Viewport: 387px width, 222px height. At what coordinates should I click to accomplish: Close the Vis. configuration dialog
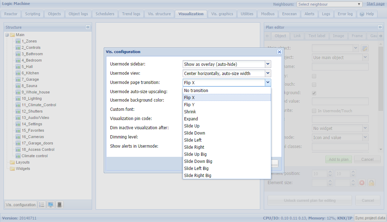point(279,52)
